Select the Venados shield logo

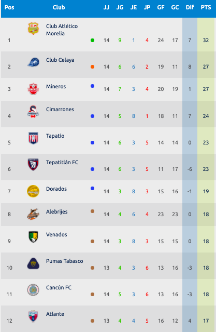[x=33, y=237]
